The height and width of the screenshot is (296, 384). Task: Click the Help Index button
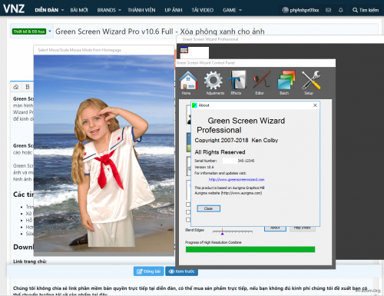click(x=303, y=228)
